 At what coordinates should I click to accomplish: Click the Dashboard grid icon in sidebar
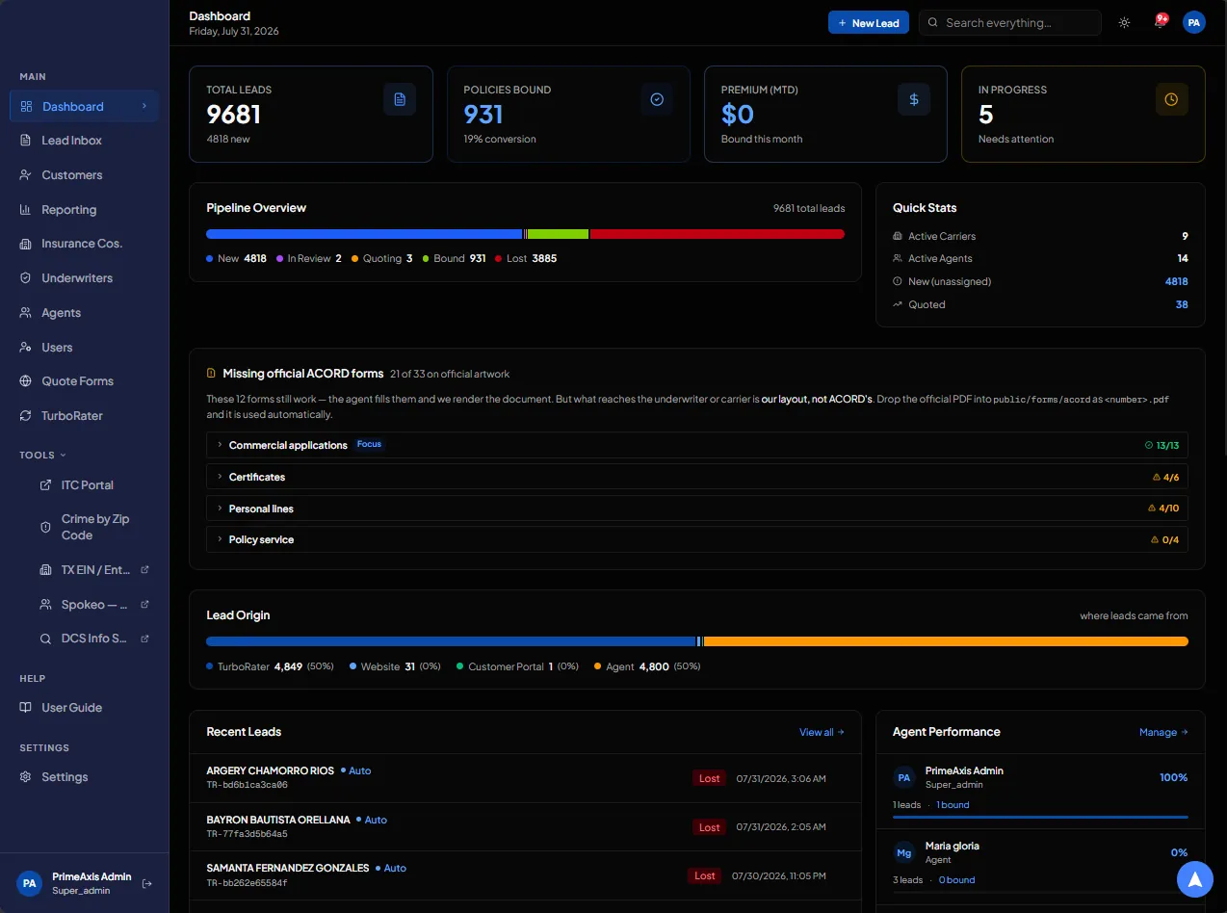(26, 106)
